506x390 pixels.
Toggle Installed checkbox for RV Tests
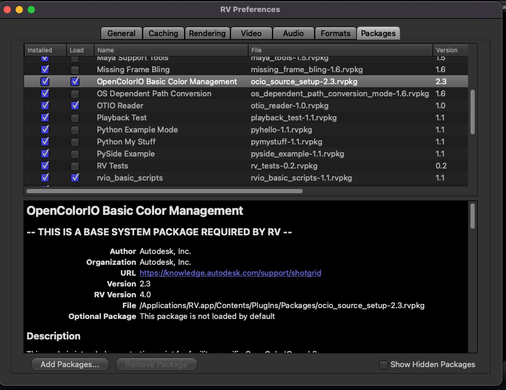point(45,166)
